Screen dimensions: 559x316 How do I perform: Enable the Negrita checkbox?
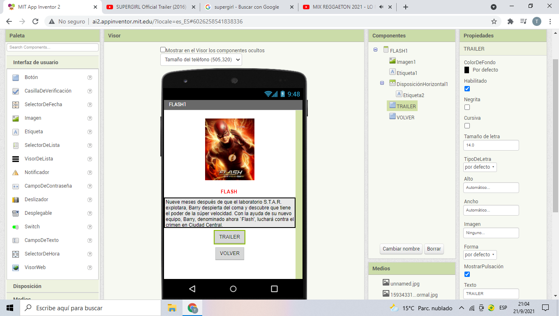(x=467, y=107)
